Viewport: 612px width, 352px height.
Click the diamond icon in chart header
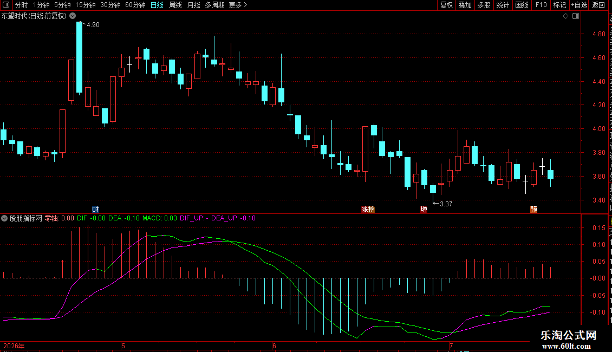[565, 16]
